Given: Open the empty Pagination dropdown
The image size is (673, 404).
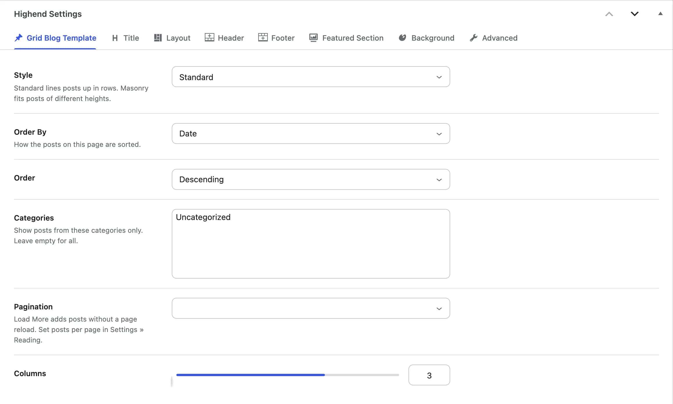Looking at the screenshot, I should 311,308.
